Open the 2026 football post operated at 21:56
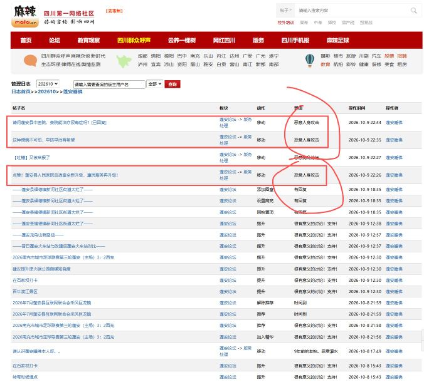424x382 pixels. click(x=63, y=337)
